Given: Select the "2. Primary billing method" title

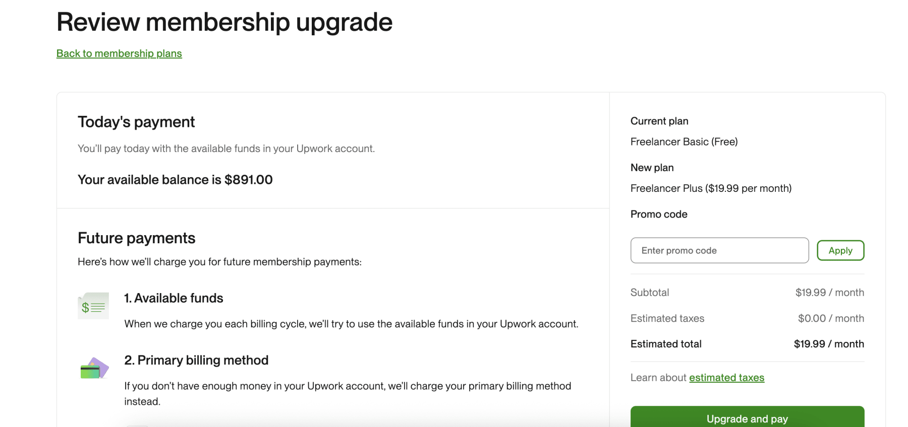Looking at the screenshot, I should point(196,360).
